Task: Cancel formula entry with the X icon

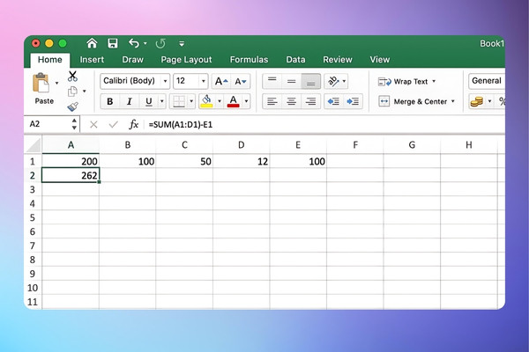Action: pyautogui.click(x=93, y=125)
